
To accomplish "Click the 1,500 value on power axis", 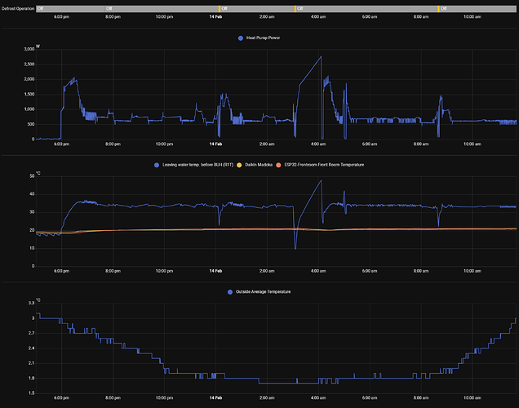I will 29,95.
